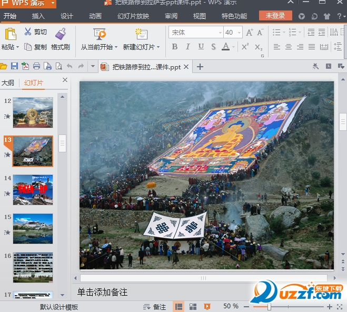Open the 开始 ribbon tab
The height and width of the screenshot is (312, 347).
10,16
